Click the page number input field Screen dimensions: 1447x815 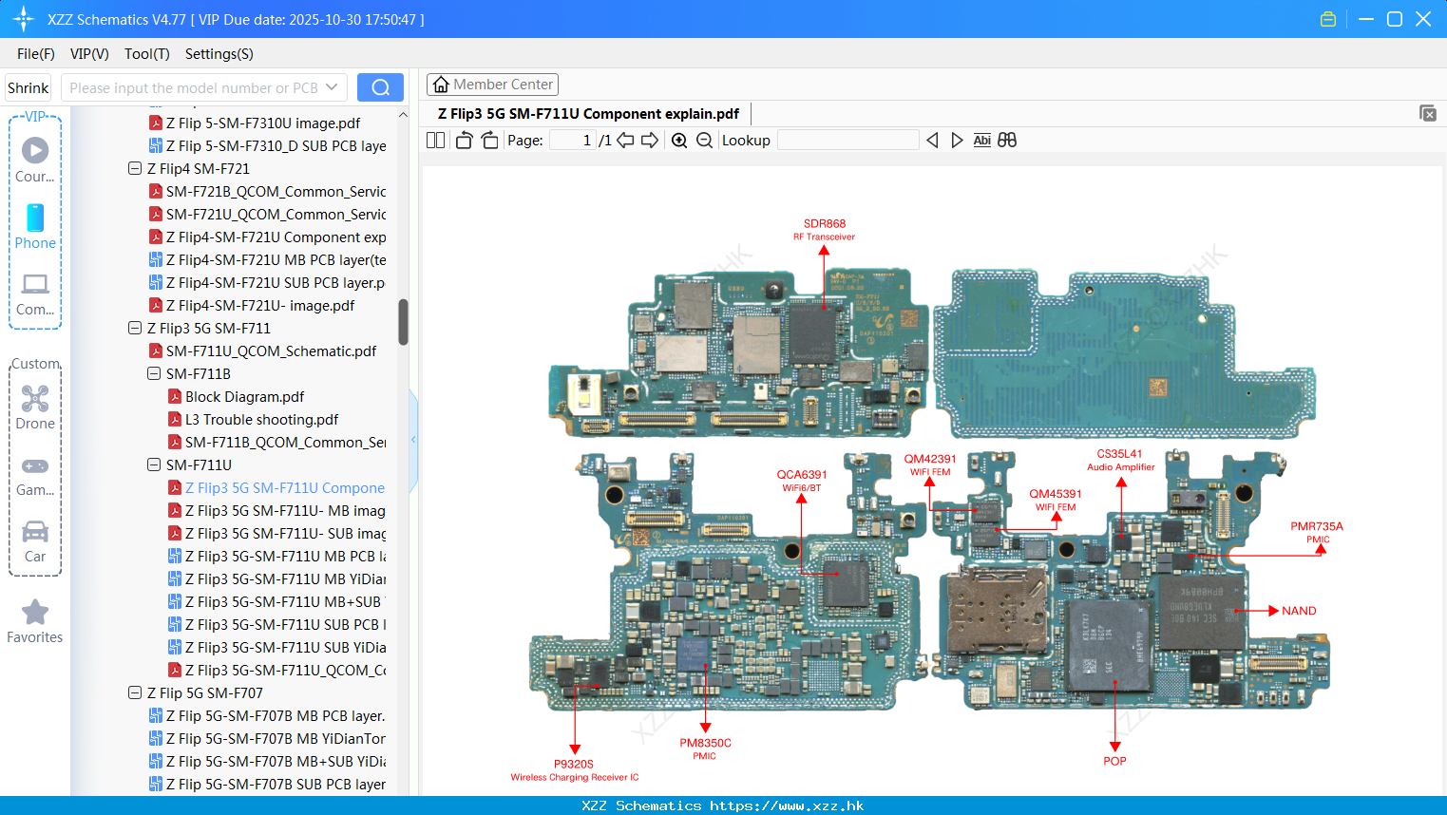click(573, 141)
